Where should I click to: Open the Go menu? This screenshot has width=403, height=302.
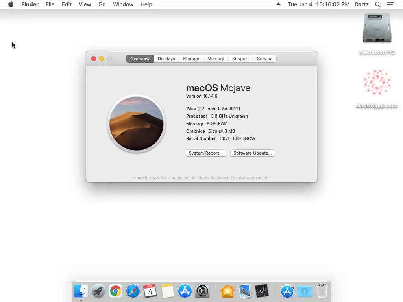tap(102, 4)
